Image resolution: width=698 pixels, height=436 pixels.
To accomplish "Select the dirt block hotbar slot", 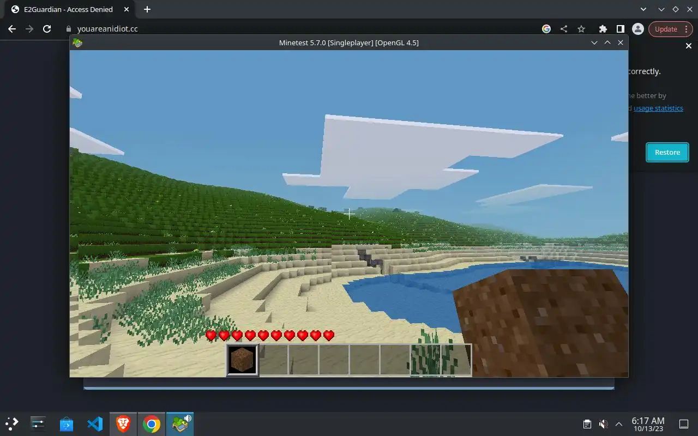I will click(x=242, y=360).
